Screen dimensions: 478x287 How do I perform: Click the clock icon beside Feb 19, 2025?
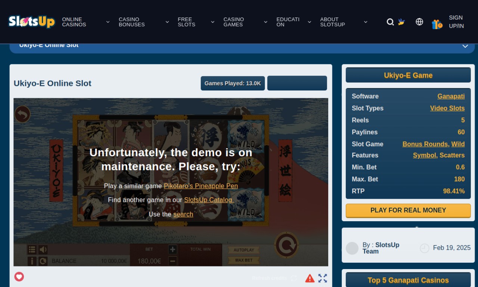click(x=425, y=248)
